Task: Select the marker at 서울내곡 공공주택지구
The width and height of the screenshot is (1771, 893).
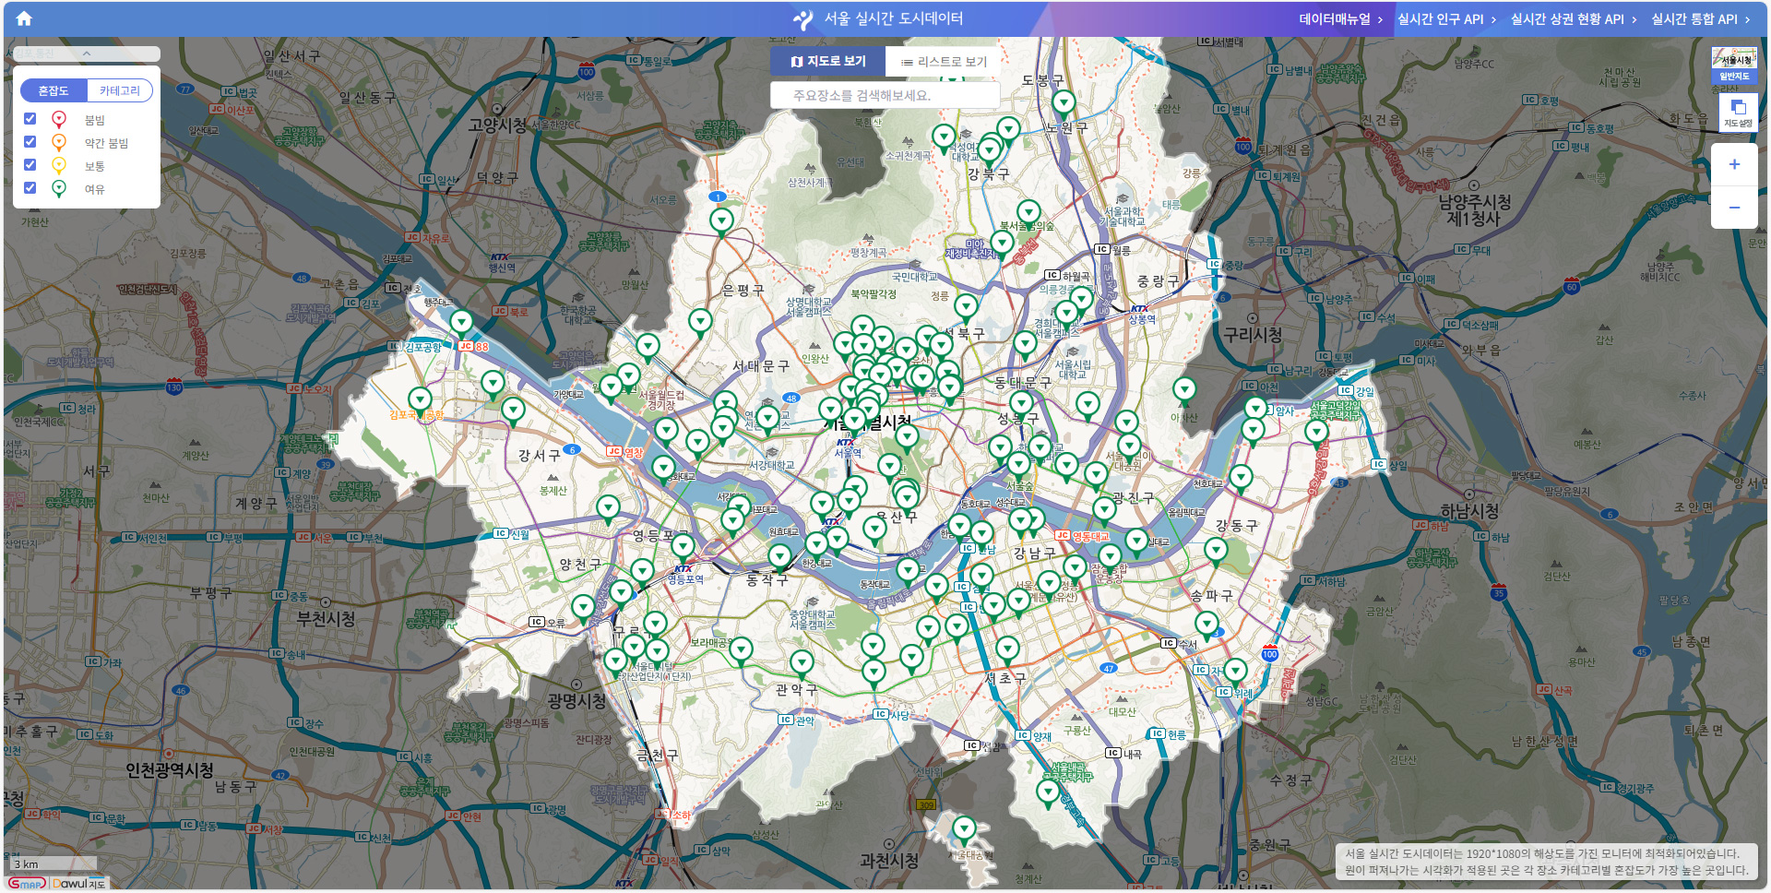Action: coord(1048,792)
